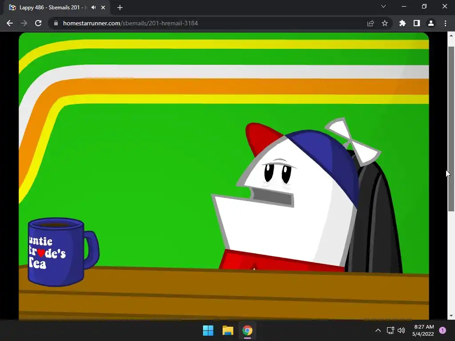Open Chrome's three-dot menu

[x=445, y=23]
